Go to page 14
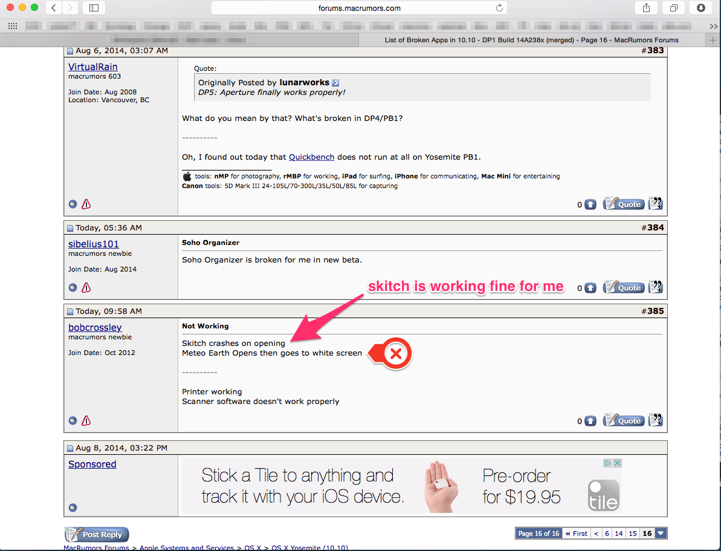 point(619,533)
